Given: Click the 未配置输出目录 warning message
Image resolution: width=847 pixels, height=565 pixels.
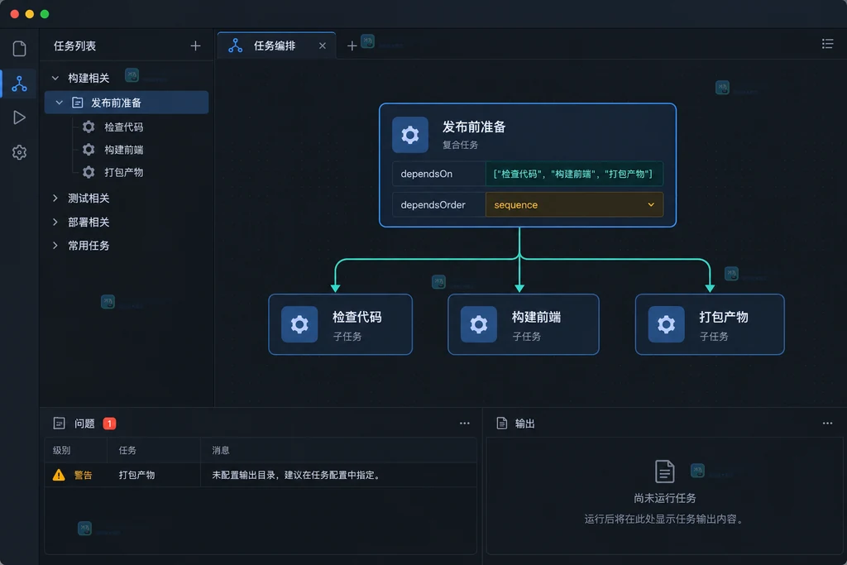Looking at the screenshot, I should pyautogui.click(x=297, y=476).
